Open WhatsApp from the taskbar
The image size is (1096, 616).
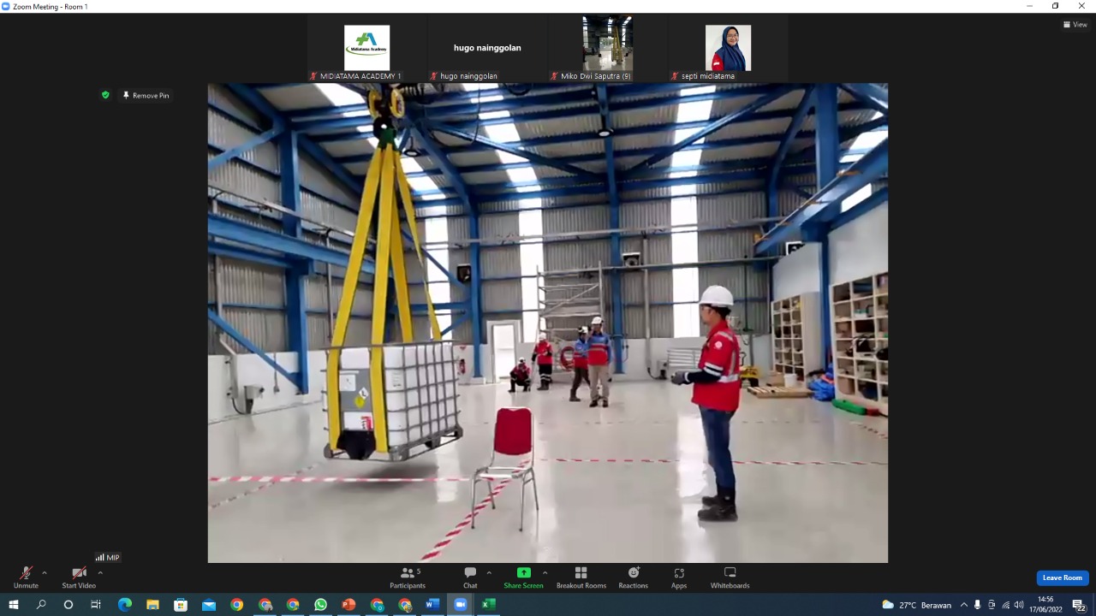tap(320, 605)
